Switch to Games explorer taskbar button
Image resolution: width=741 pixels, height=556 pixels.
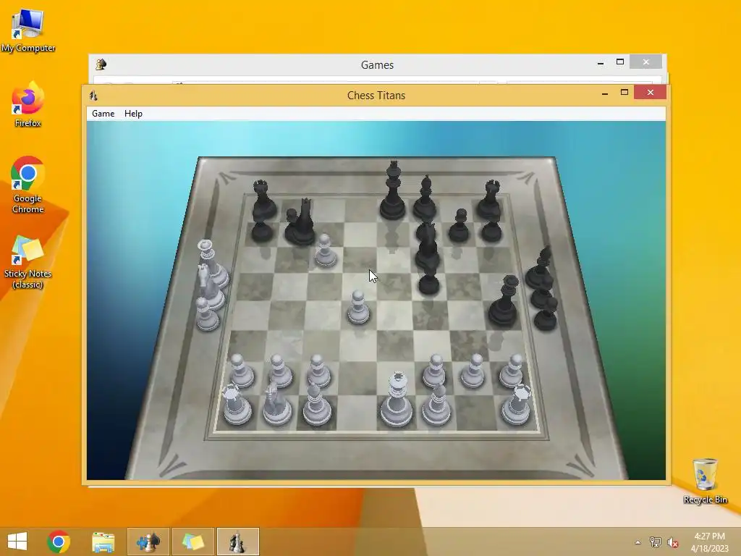click(148, 542)
